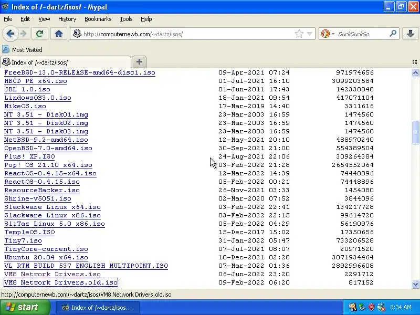Select file size 971974656 of FreeBSD
The image size is (420, 315).
(x=355, y=72)
